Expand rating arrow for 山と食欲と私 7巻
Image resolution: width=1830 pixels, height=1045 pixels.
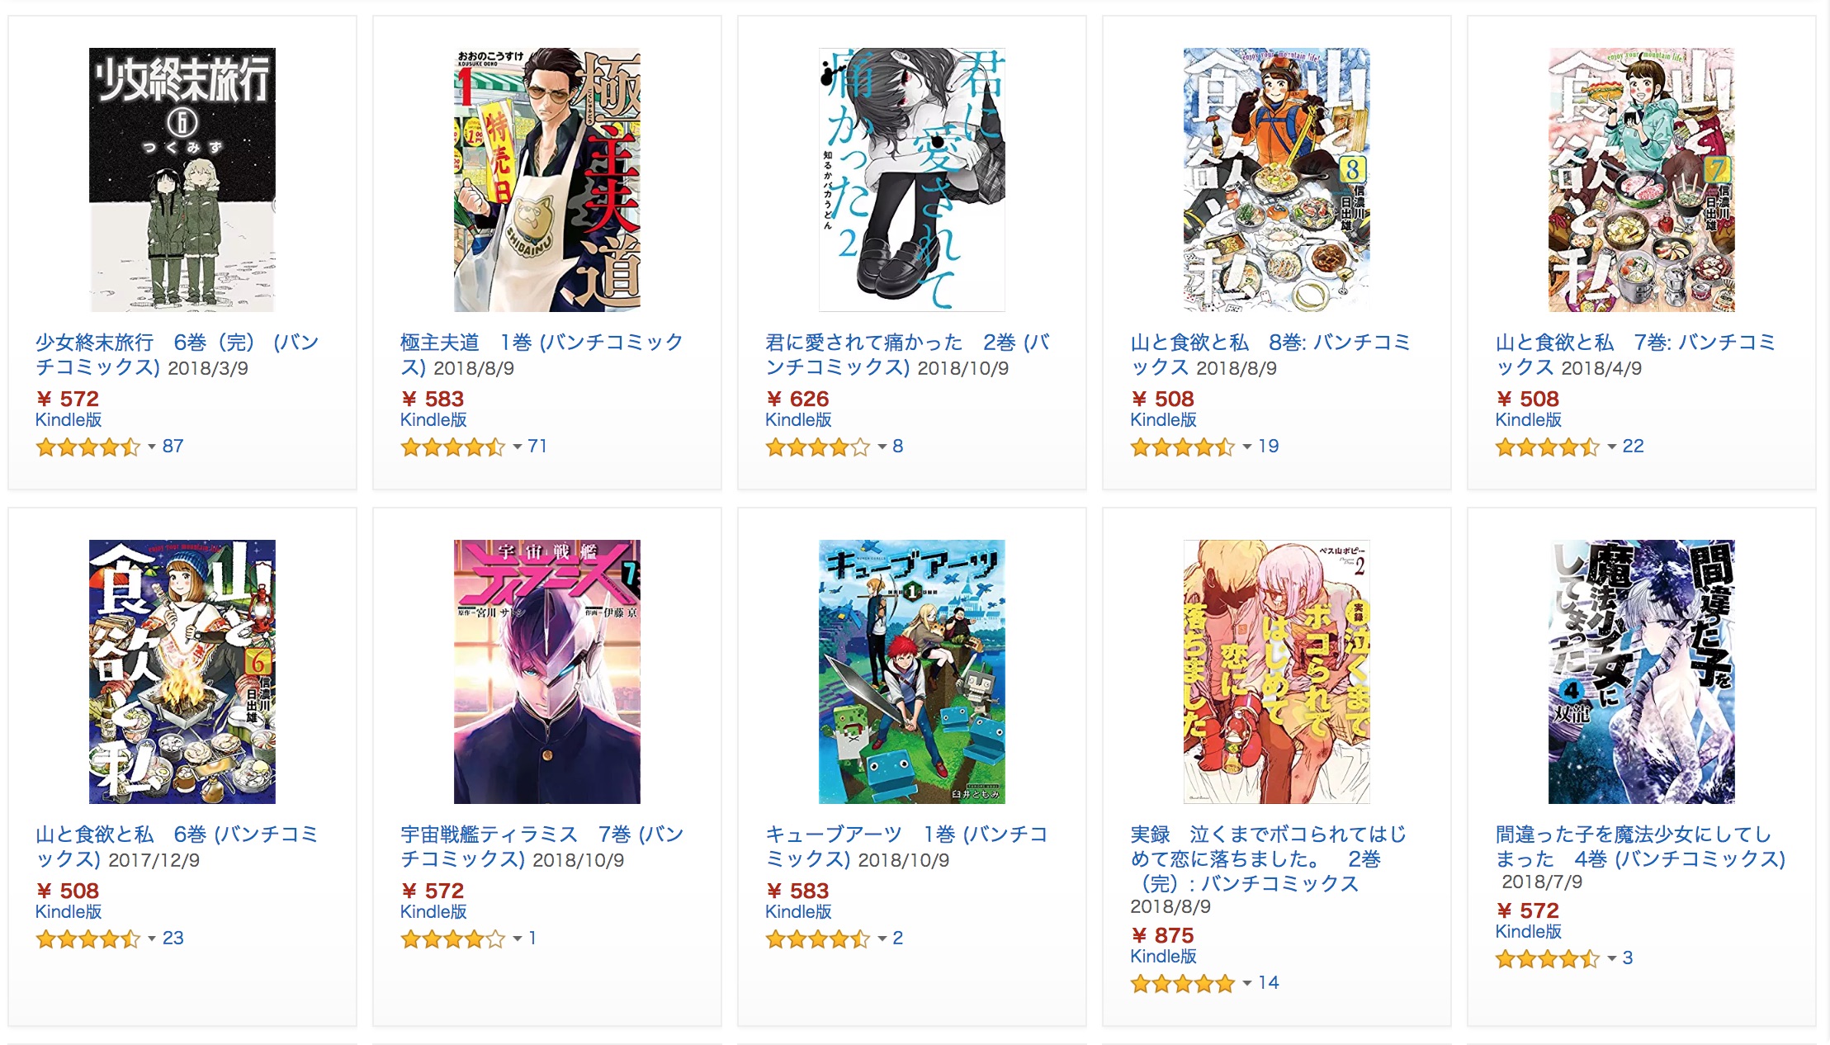(x=1612, y=447)
